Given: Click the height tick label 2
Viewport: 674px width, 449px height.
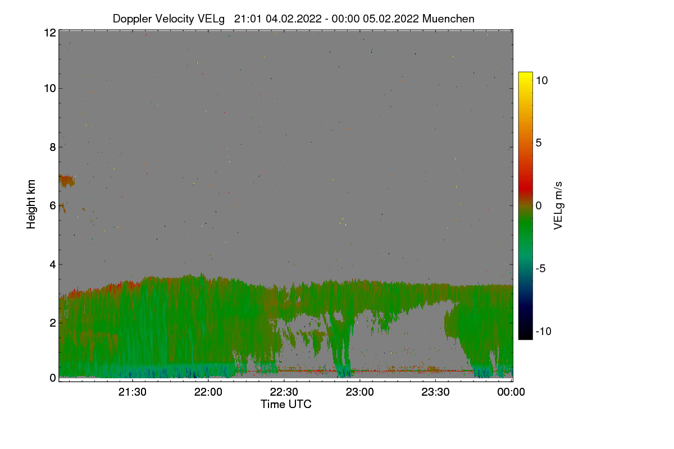Looking at the screenshot, I should pos(52,323).
